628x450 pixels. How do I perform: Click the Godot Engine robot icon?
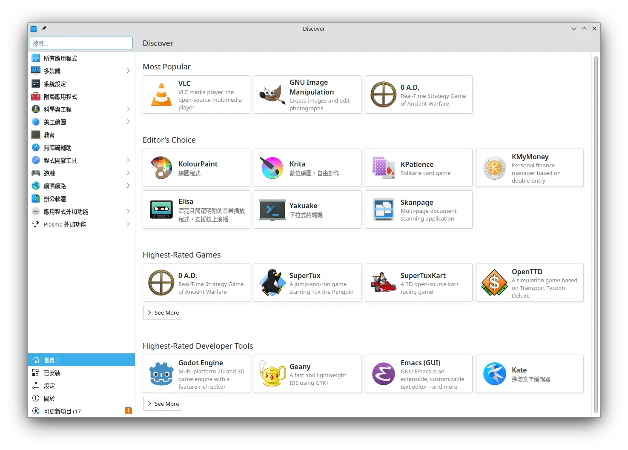(x=161, y=374)
